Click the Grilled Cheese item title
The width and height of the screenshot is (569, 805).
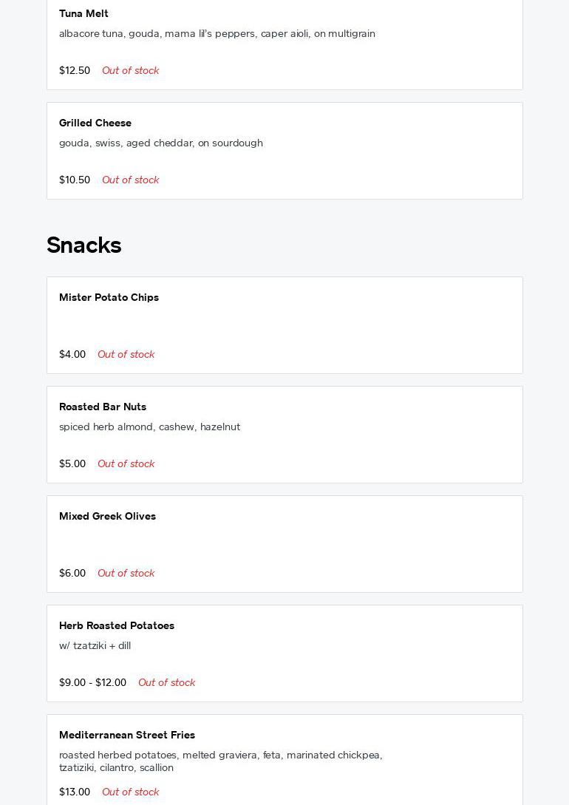[x=95, y=123]
